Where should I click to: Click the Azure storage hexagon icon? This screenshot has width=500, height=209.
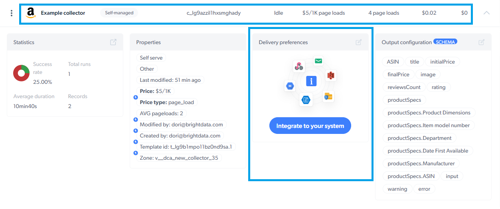[x=306, y=100]
